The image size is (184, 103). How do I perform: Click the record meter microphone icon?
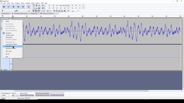(43, 5)
